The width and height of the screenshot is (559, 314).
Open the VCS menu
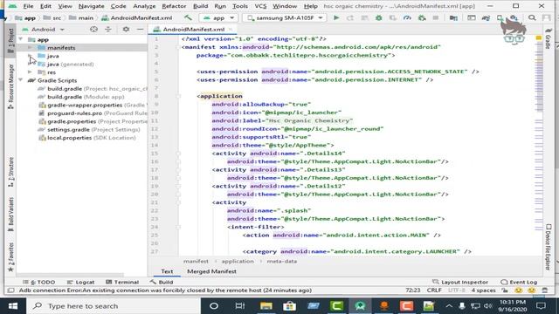click(x=260, y=6)
